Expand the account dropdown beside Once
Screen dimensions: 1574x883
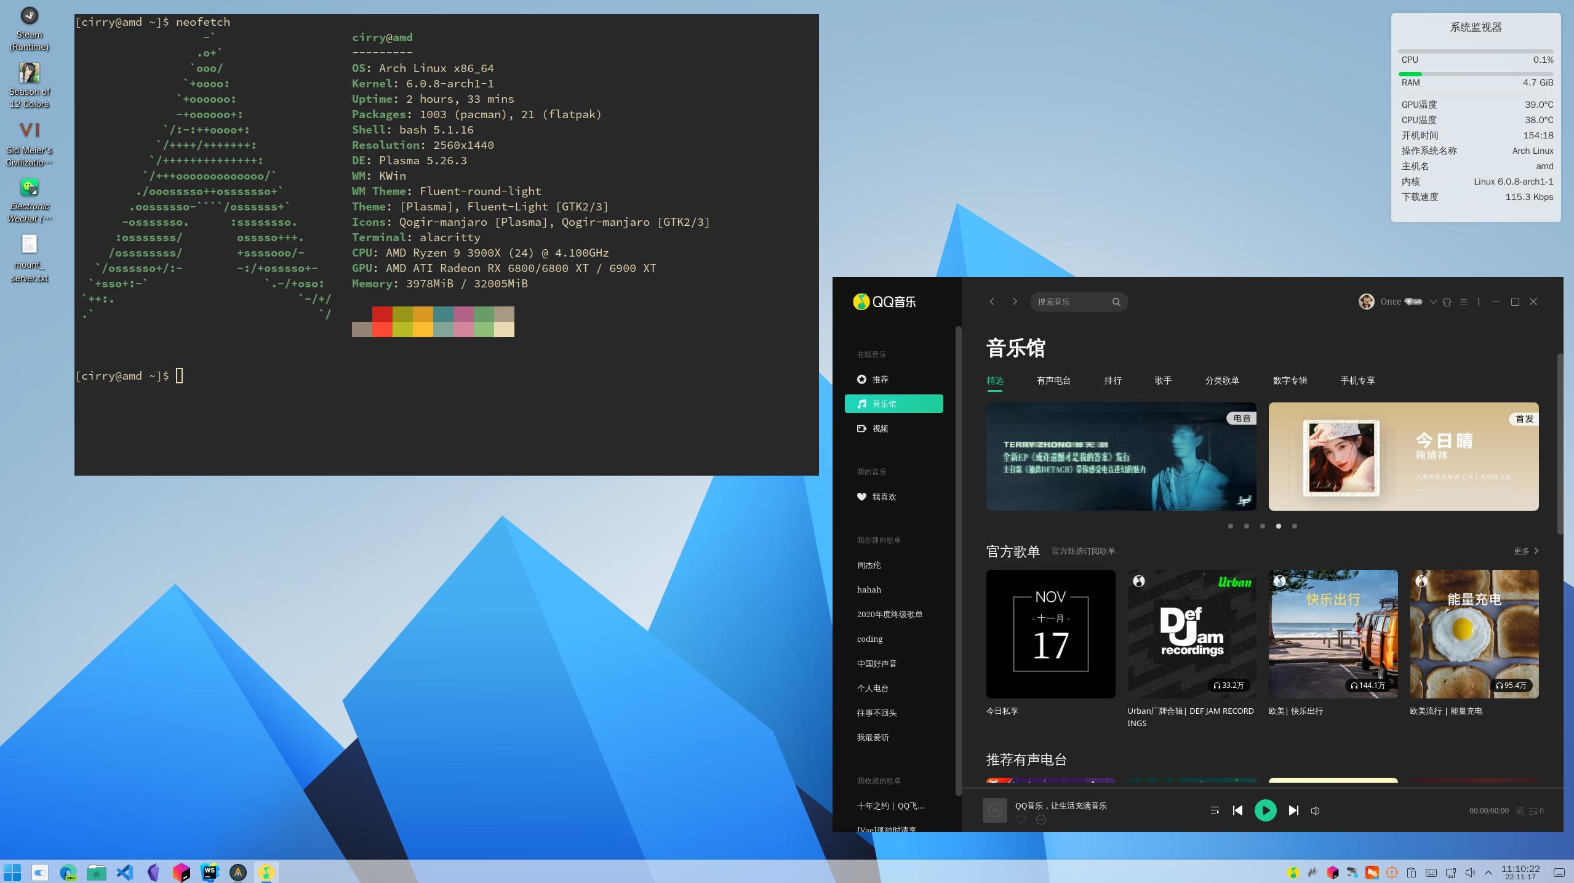[x=1432, y=302]
